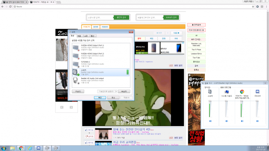Switch to the 소리 tab in Sound dialog
The image size is (269, 151).
(86, 36)
